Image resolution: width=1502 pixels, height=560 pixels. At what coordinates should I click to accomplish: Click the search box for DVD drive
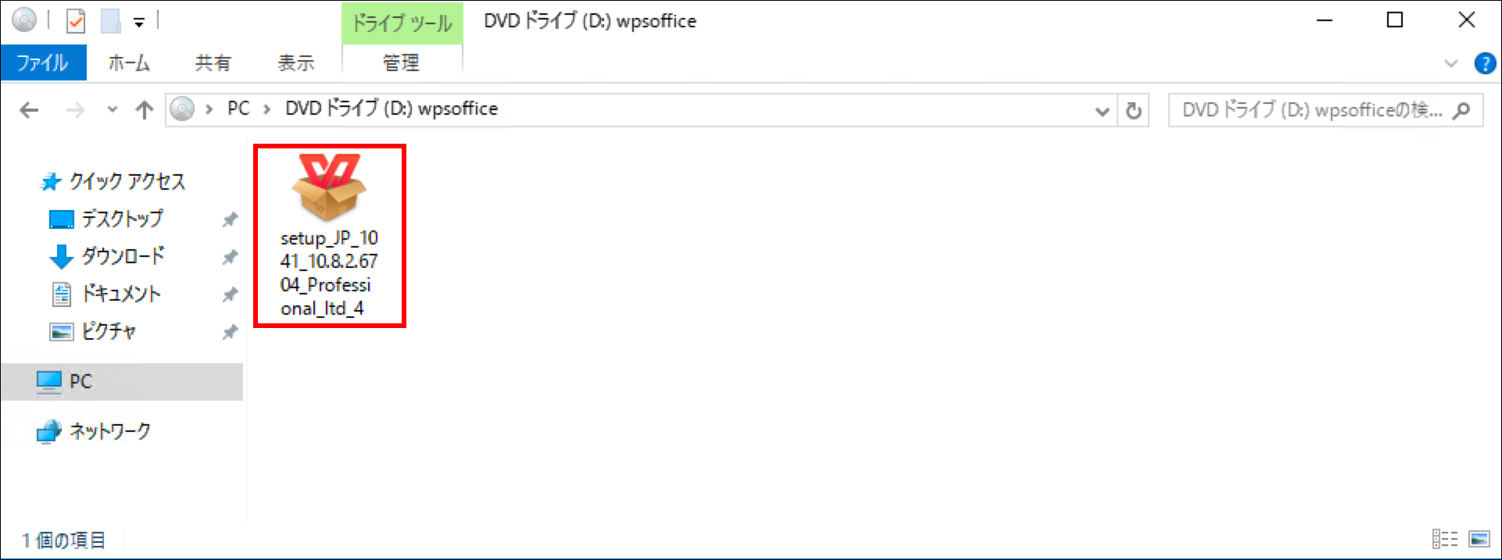click(x=1325, y=110)
